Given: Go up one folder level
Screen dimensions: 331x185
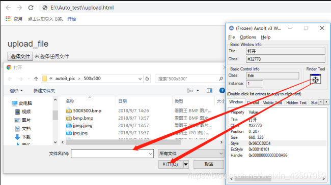Looking at the screenshot, I should coord(36,79).
